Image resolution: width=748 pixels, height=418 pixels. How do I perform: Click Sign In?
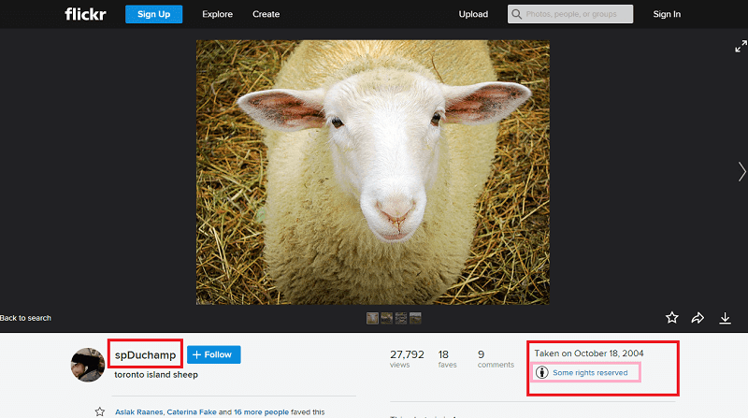pos(667,14)
